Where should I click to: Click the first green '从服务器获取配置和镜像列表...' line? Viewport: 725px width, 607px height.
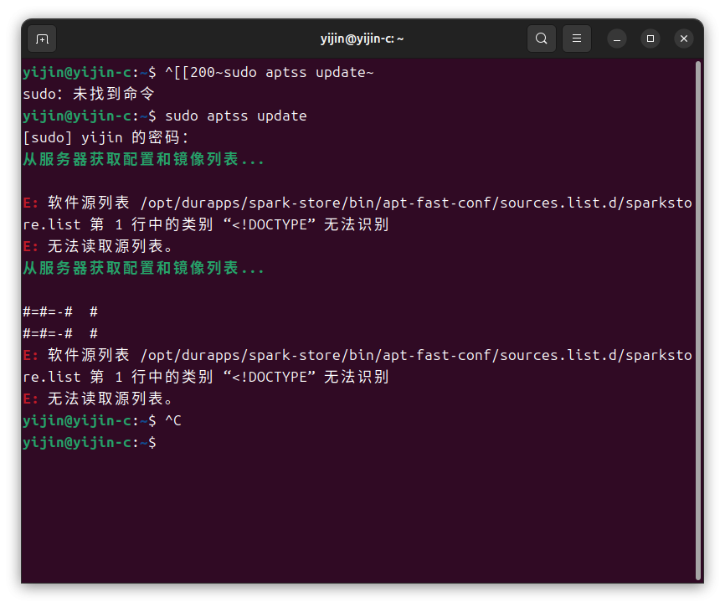143,159
